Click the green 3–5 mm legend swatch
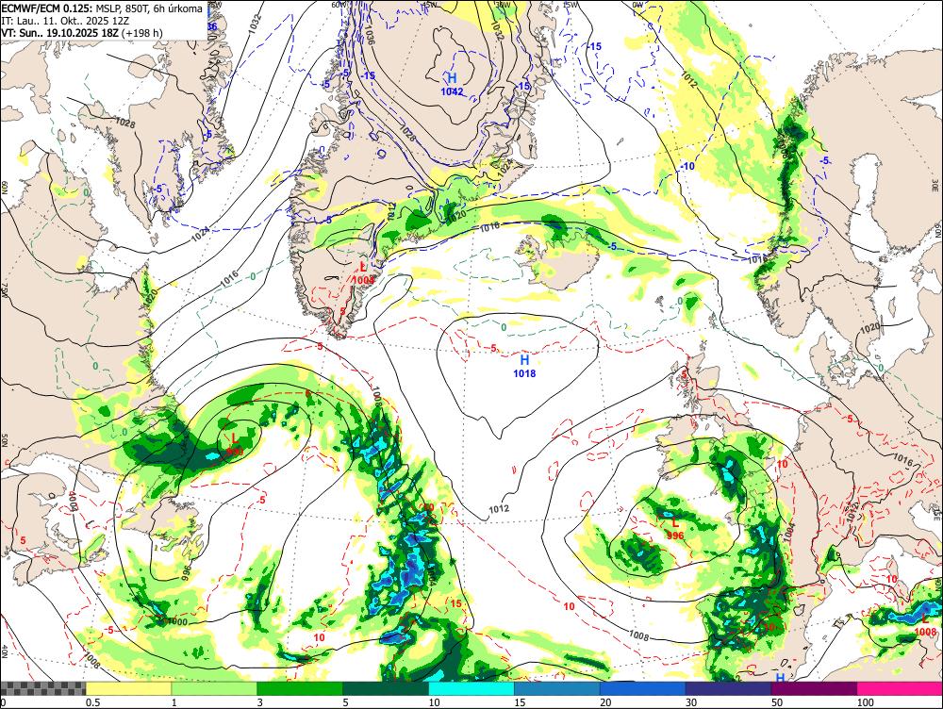Screen dimensions: 943x709 [x=300, y=688]
